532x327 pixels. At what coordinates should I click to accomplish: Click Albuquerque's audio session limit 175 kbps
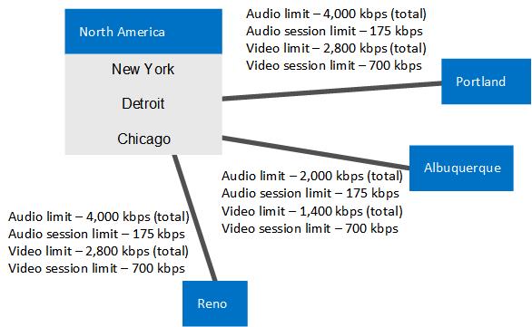tap(310, 193)
